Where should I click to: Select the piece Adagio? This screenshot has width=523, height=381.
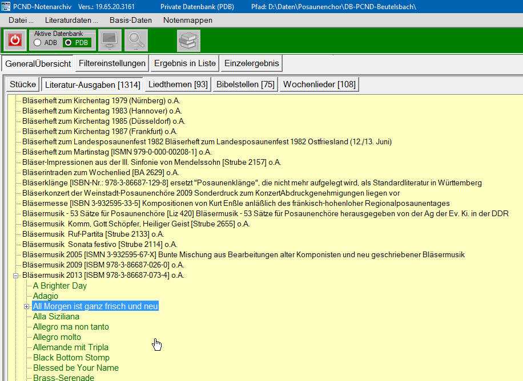pyautogui.click(x=45, y=297)
